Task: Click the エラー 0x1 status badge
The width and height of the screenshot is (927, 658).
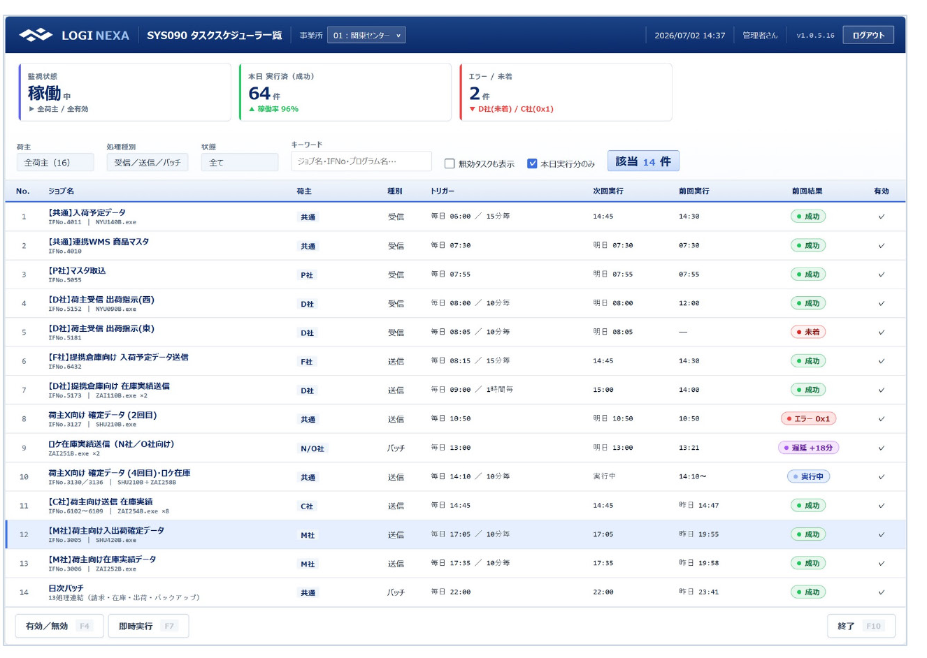Action: coord(808,418)
